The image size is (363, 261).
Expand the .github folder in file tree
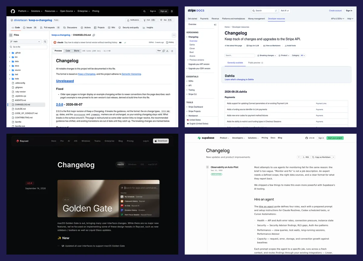(x=10, y=53)
